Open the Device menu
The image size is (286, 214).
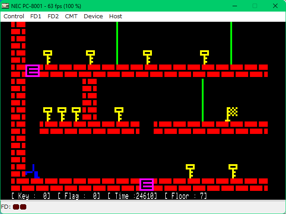(x=93, y=16)
